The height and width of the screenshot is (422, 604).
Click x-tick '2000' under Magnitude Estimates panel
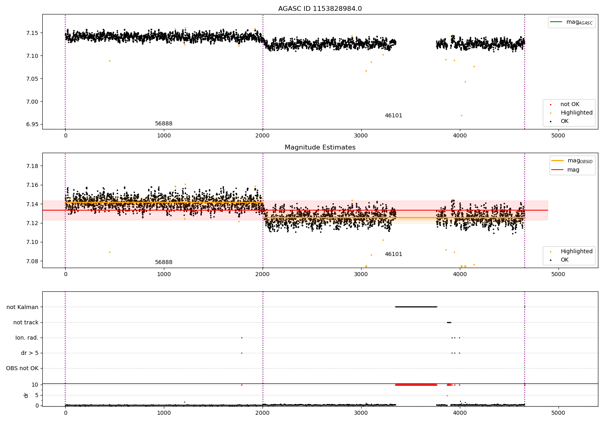pyautogui.click(x=263, y=275)
